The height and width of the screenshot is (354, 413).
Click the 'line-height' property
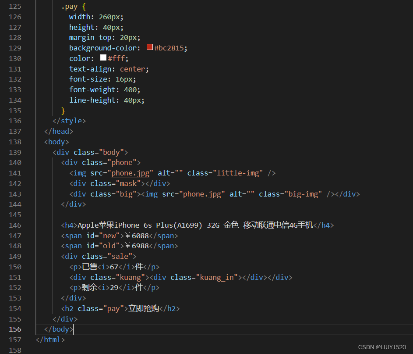pos(92,100)
